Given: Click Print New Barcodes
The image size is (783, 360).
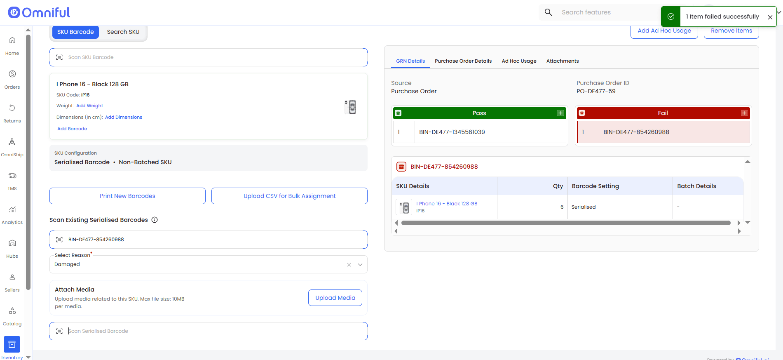Looking at the screenshot, I should pyautogui.click(x=127, y=196).
